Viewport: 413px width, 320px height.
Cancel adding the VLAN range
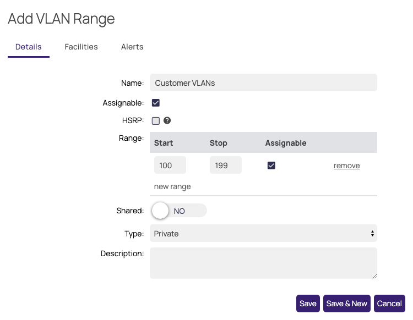[389, 304]
